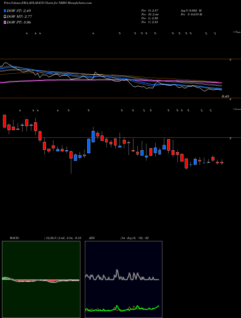The image size is (241, 318).
Task: Click the tall blue candle after the gap up
Action: [x=93, y=137]
